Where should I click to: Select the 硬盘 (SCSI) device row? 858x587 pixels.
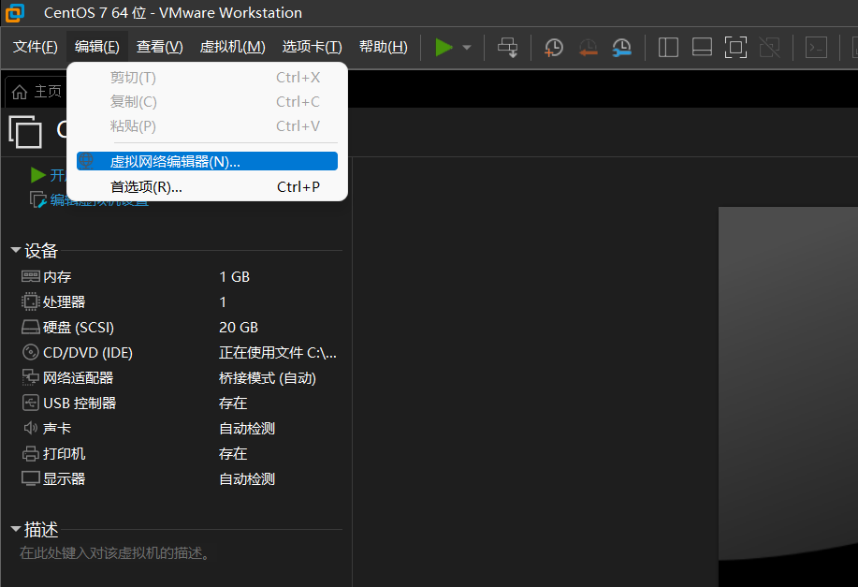tap(180, 327)
